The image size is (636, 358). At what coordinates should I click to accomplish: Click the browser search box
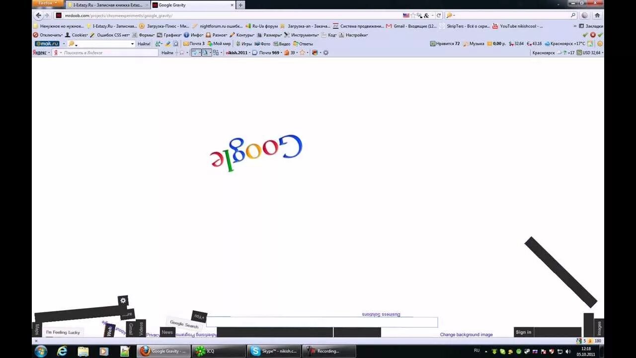[511, 15]
